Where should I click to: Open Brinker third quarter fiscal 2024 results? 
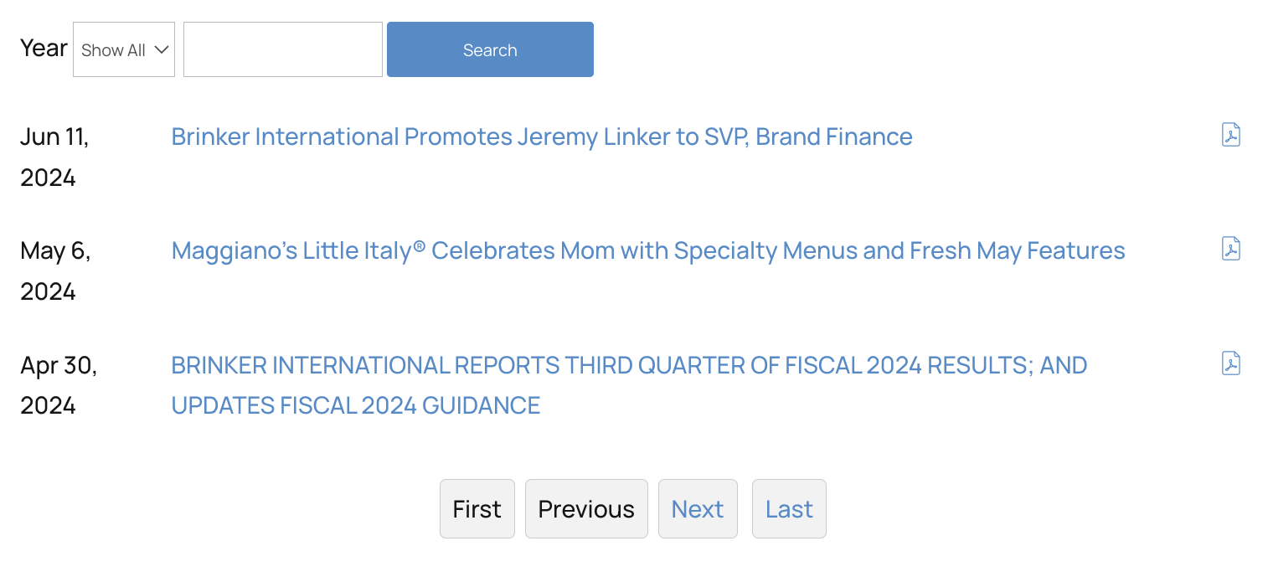628,365
